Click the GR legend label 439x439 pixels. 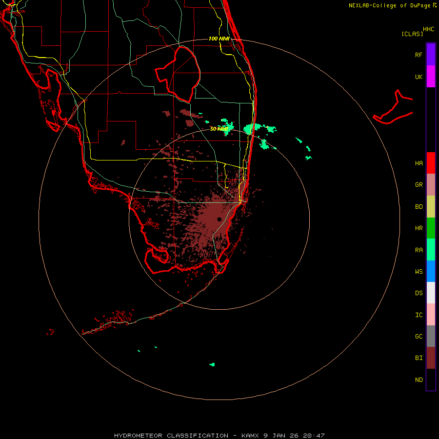pyautogui.click(x=419, y=185)
